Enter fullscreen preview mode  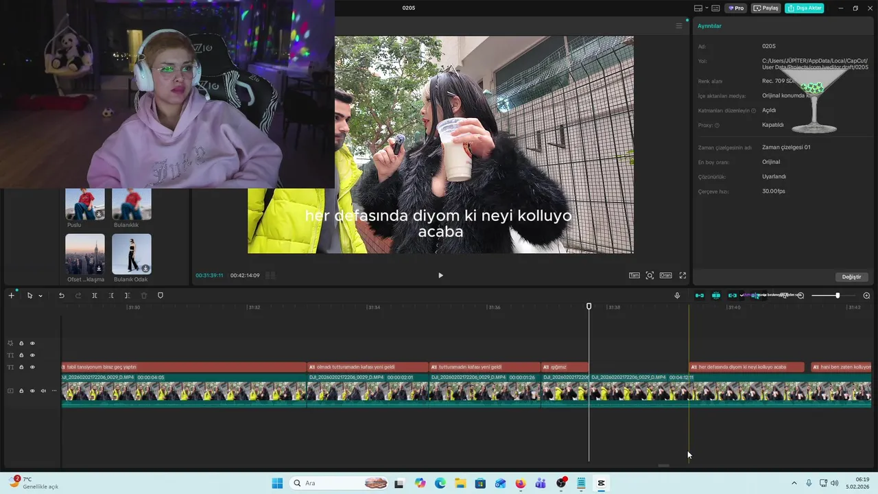[683, 275]
